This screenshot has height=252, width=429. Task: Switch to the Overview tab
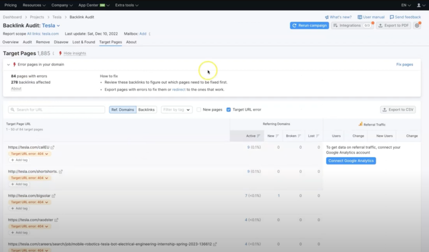10,42
